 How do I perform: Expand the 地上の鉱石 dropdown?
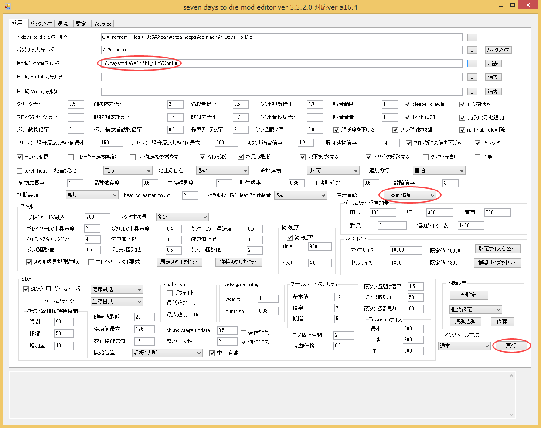point(222,170)
